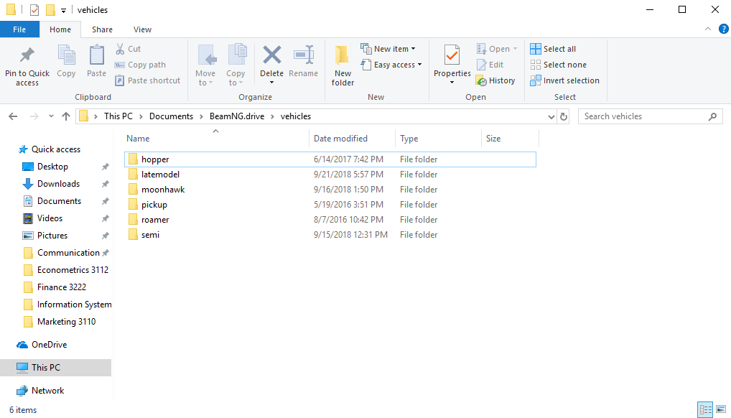The image size is (731, 418).
Task: Switch to the Share ribbon tab
Action: [x=102, y=29]
